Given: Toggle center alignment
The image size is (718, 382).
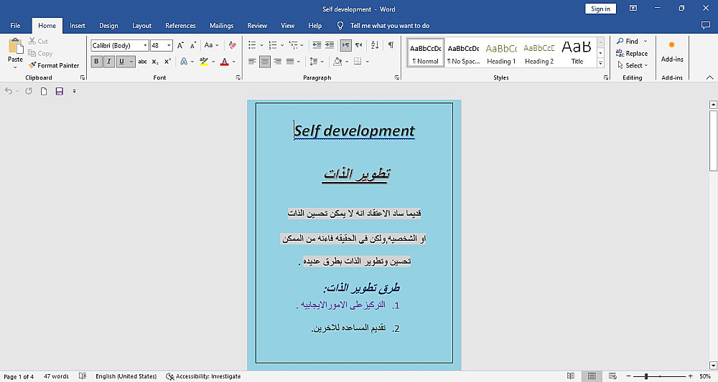Looking at the screenshot, I should (x=265, y=61).
